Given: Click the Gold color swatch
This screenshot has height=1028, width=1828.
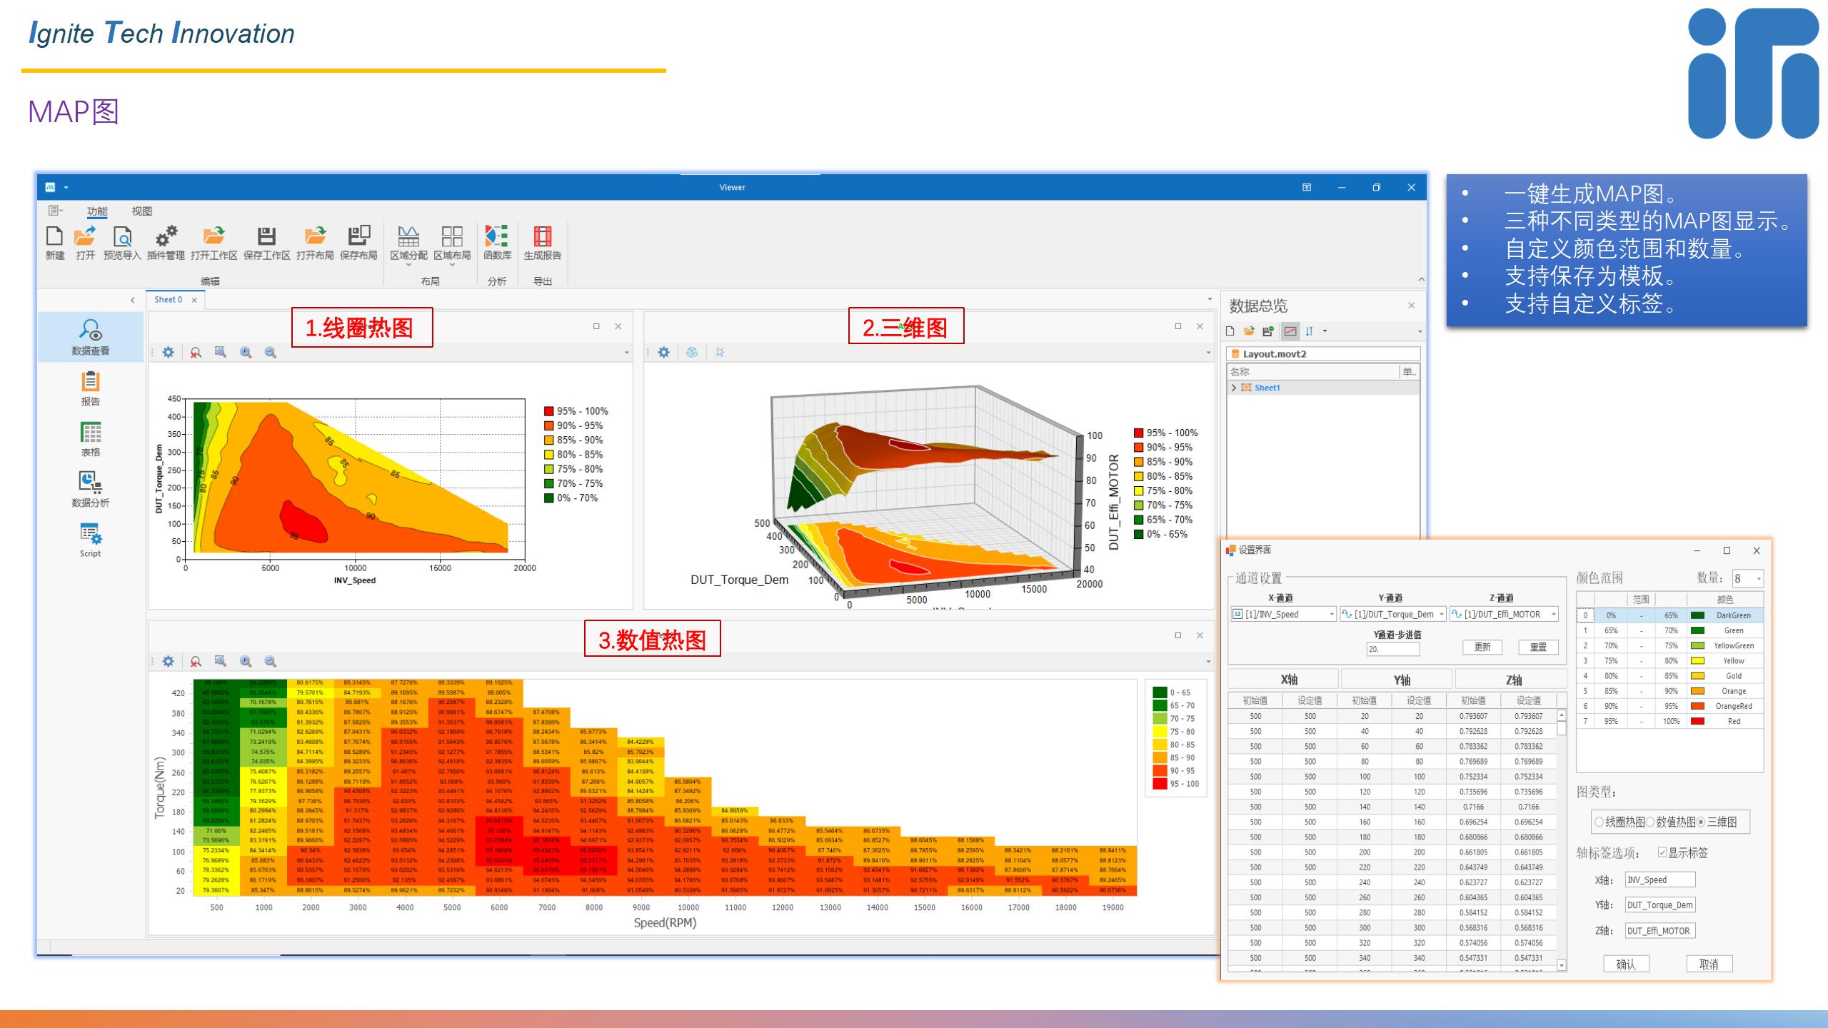Looking at the screenshot, I should tap(1697, 676).
